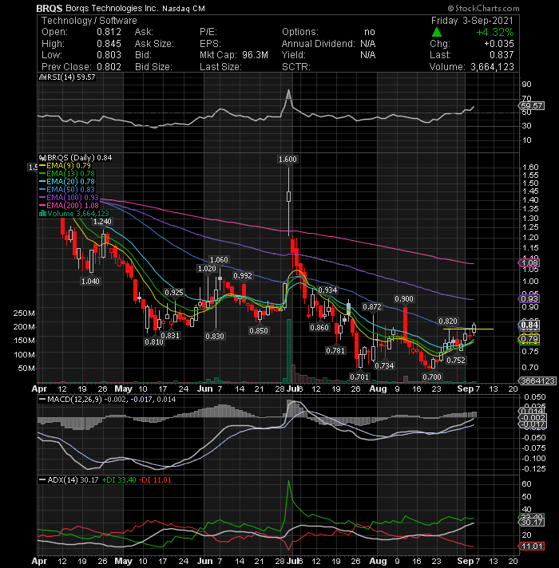This screenshot has height=568, width=559.
Task: Click the 250M volume scale label
Action: pyautogui.click(x=24, y=313)
